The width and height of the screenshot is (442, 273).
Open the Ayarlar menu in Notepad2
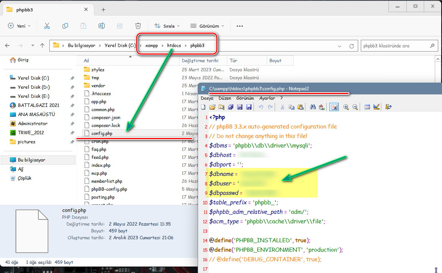267,98
